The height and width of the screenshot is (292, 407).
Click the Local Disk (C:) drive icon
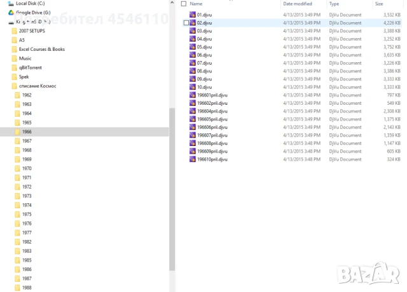click(11, 3)
